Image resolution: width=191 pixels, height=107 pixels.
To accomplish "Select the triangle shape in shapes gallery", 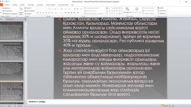I will (x=107, y=11).
